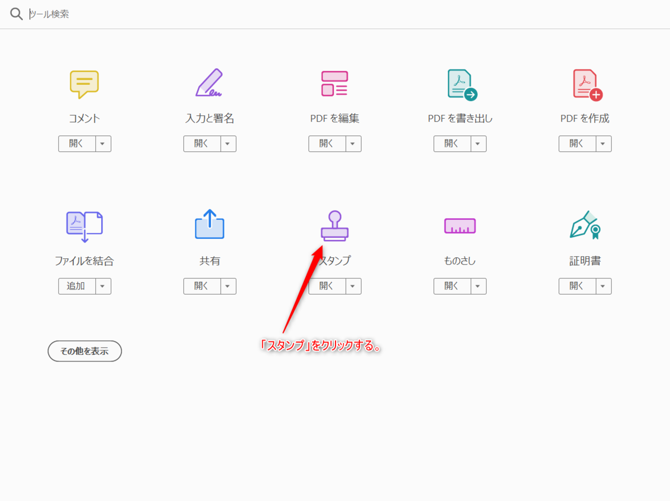Viewport: 670px width, 501px height.
Task: Click the ファイルを結合 label text
Action: click(x=84, y=261)
